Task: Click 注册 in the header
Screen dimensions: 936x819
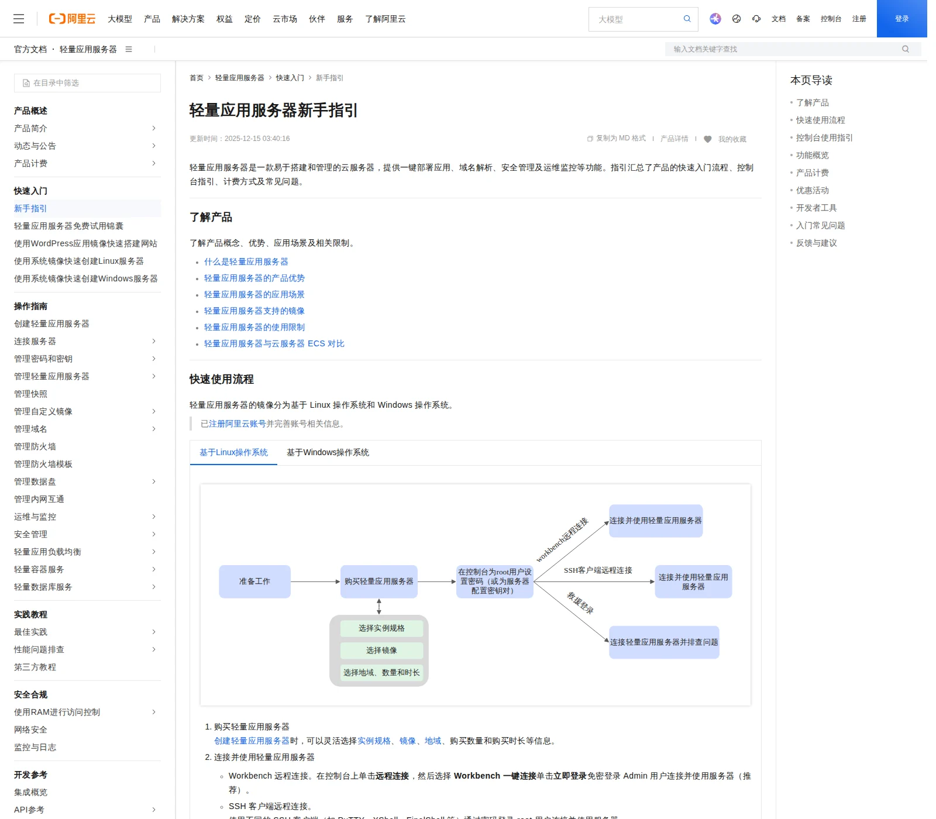Action: point(859,19)
